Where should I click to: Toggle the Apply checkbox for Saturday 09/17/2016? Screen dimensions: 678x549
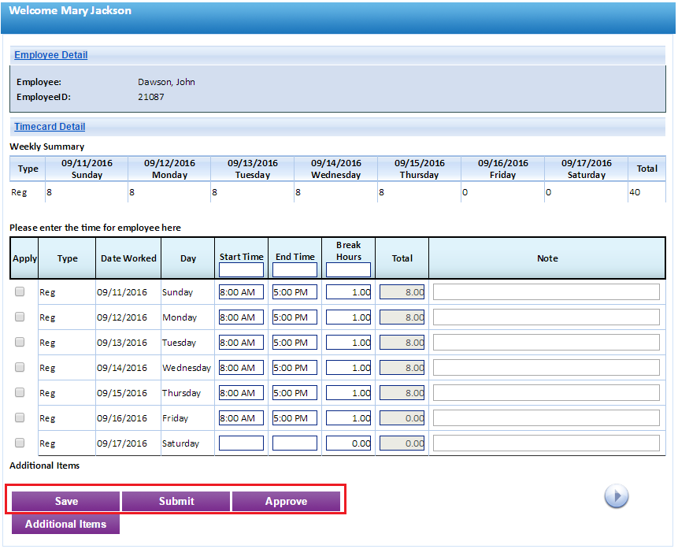point(20,443)
